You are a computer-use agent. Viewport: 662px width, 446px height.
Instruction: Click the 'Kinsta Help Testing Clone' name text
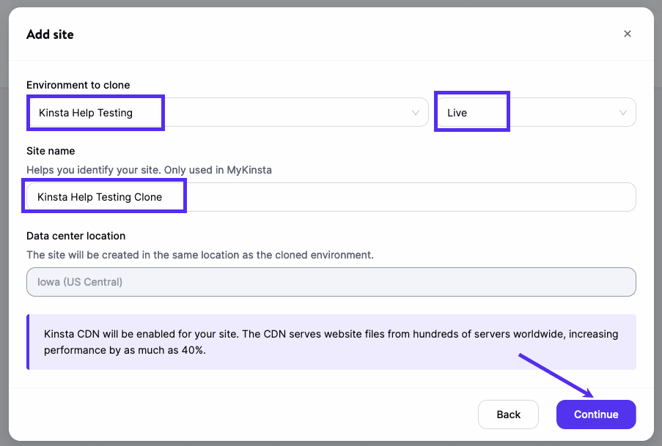point(100,197)
